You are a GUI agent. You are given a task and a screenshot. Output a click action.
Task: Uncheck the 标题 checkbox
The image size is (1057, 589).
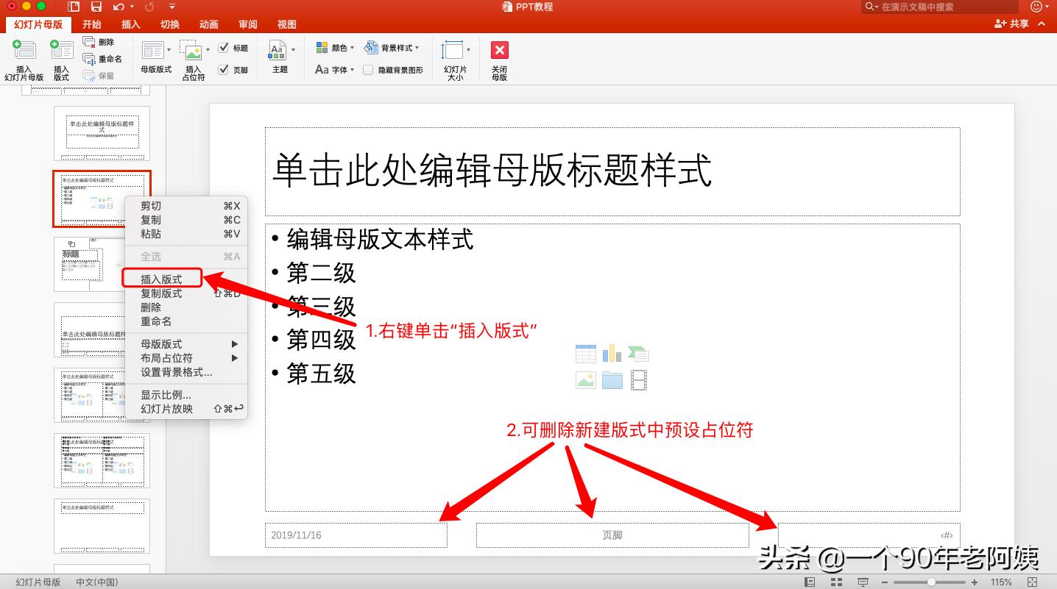(224, 47)
